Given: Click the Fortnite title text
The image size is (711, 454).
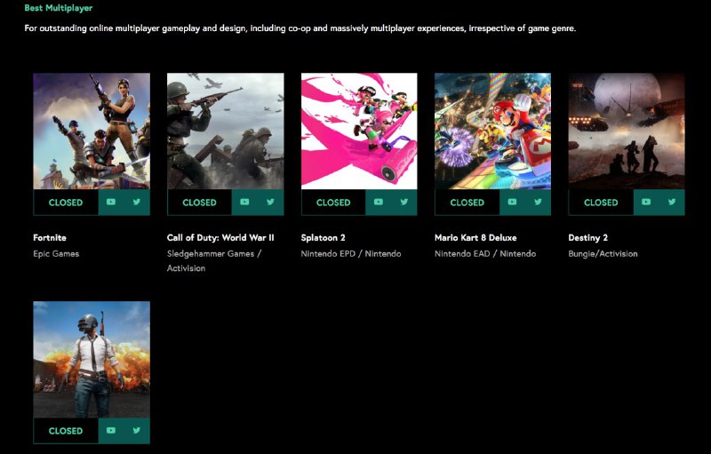Looking at the screenshot, I should (50, 237).
